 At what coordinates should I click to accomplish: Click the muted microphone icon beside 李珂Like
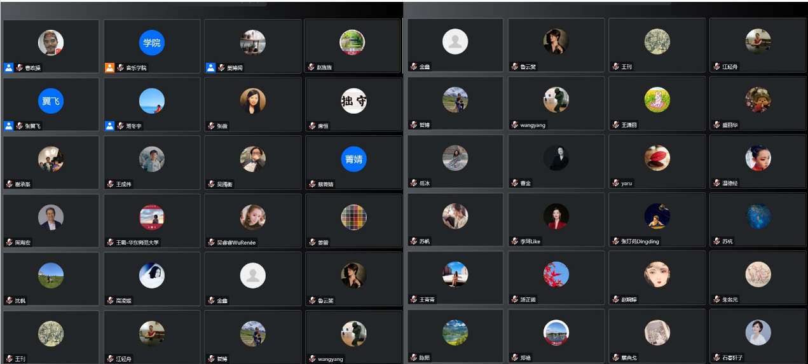point(515,241)
